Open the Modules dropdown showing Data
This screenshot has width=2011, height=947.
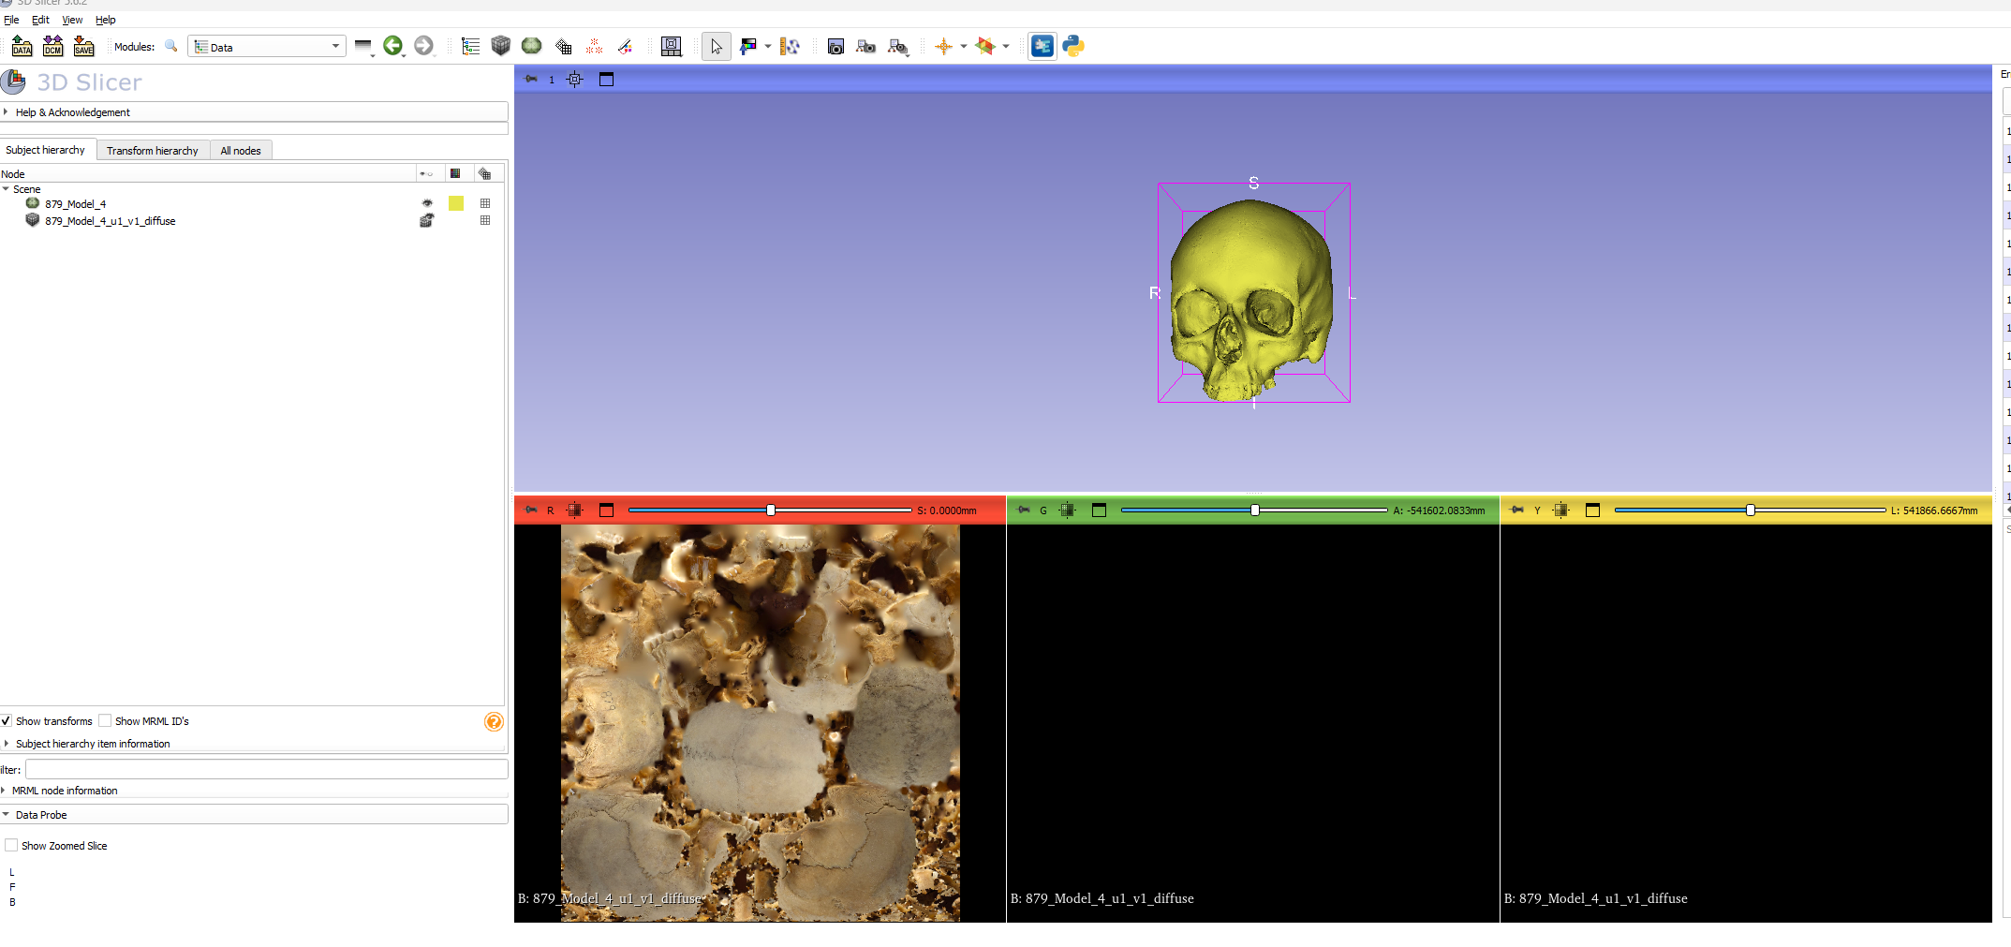point(267,47)
